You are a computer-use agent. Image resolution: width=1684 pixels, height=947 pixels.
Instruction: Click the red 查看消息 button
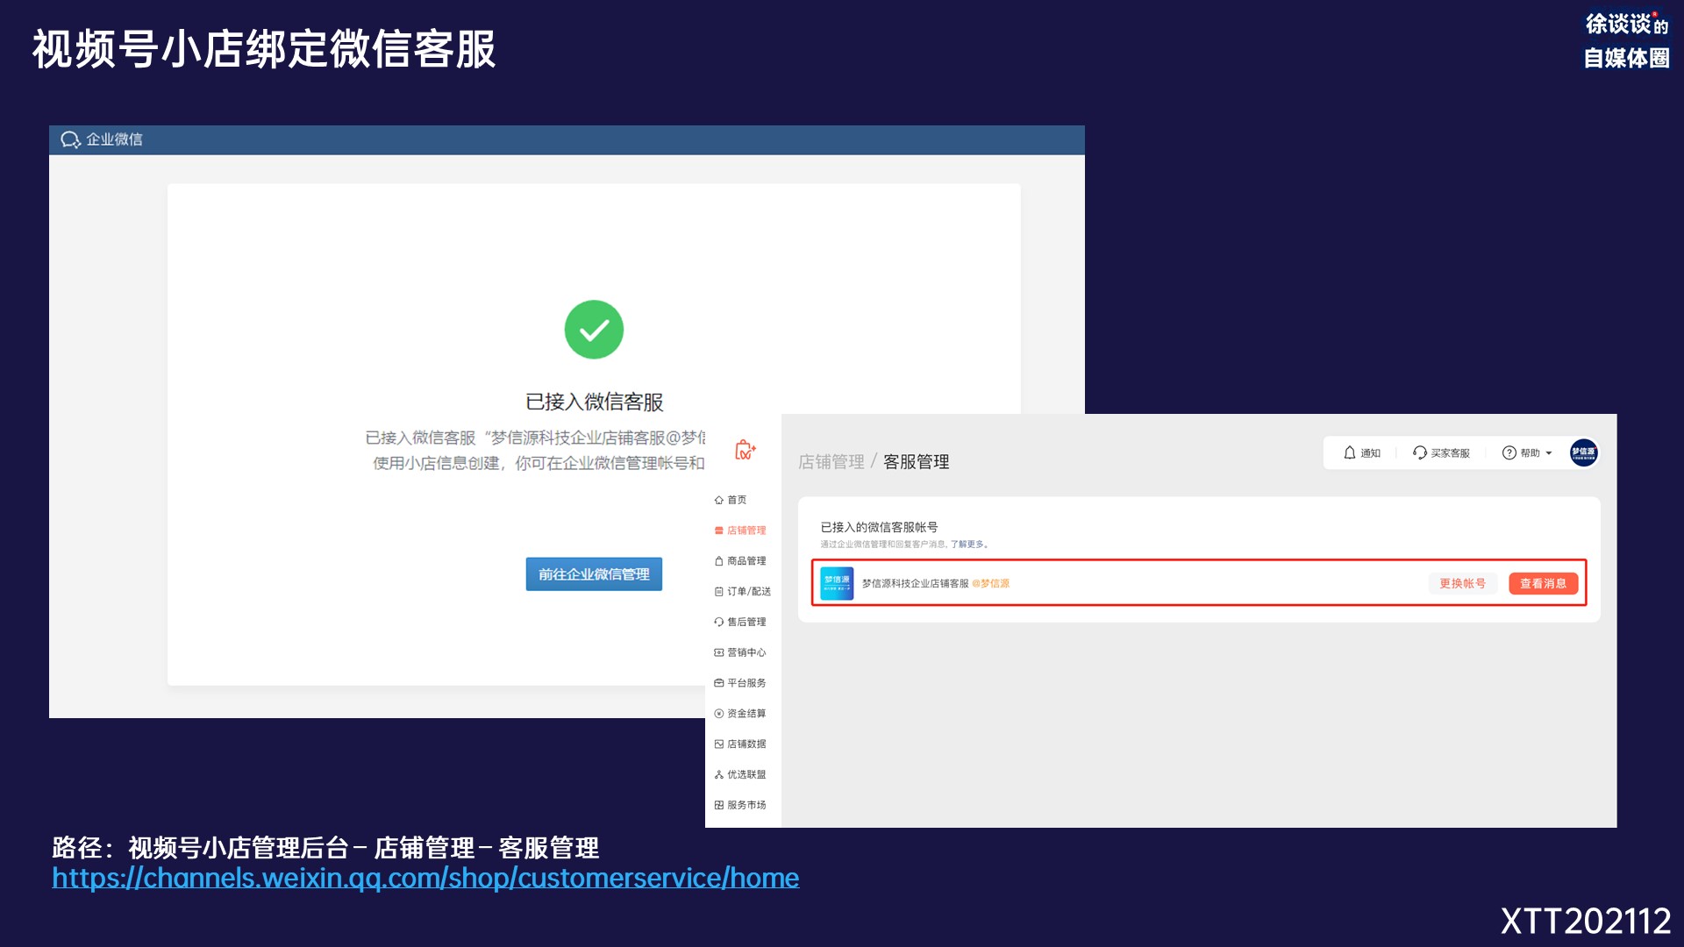point(1543,583)
